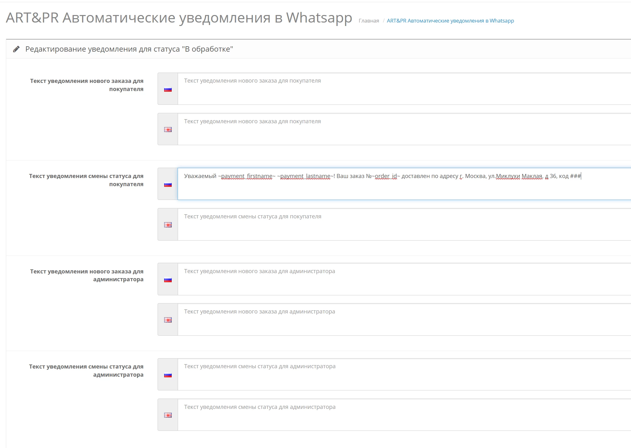Focus English status change administrator notification field
Image resolution: width=631 pixels, height=448 pixels.
[x=404, y=415]
